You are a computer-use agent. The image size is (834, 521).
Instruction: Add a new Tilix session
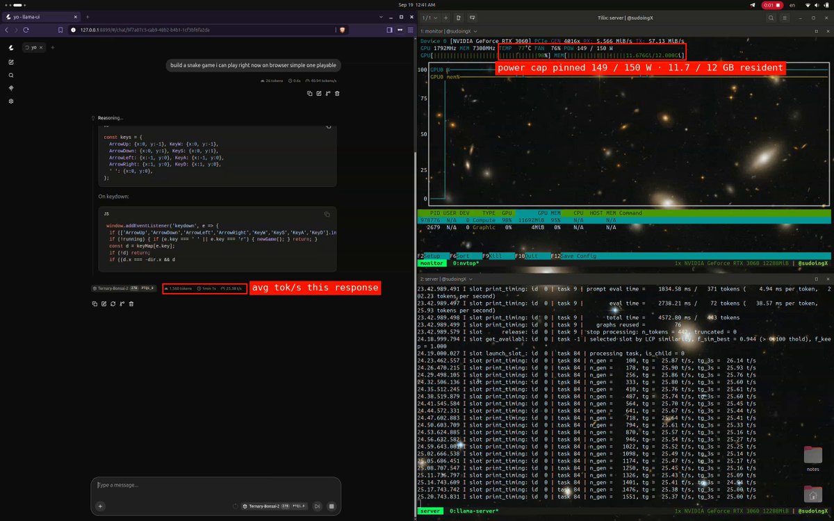point(447,17)
